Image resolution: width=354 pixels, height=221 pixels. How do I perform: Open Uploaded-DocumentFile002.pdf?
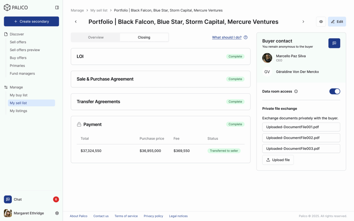[x=301, y=138]
